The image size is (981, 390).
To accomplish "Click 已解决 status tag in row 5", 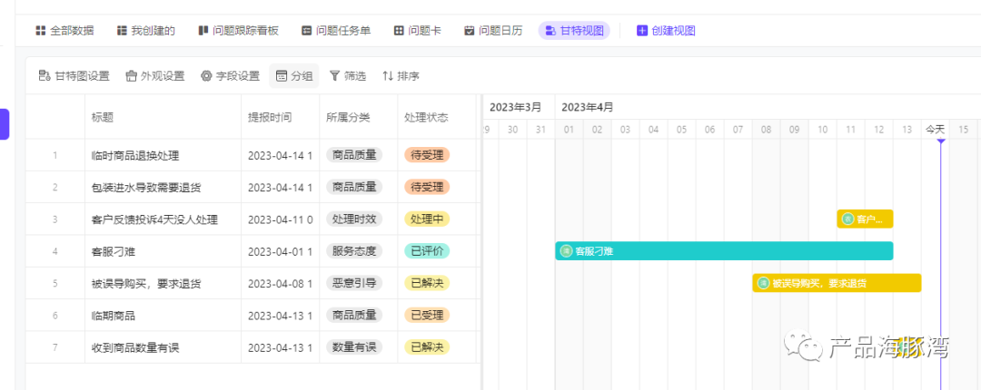I will tap(427, 283).
